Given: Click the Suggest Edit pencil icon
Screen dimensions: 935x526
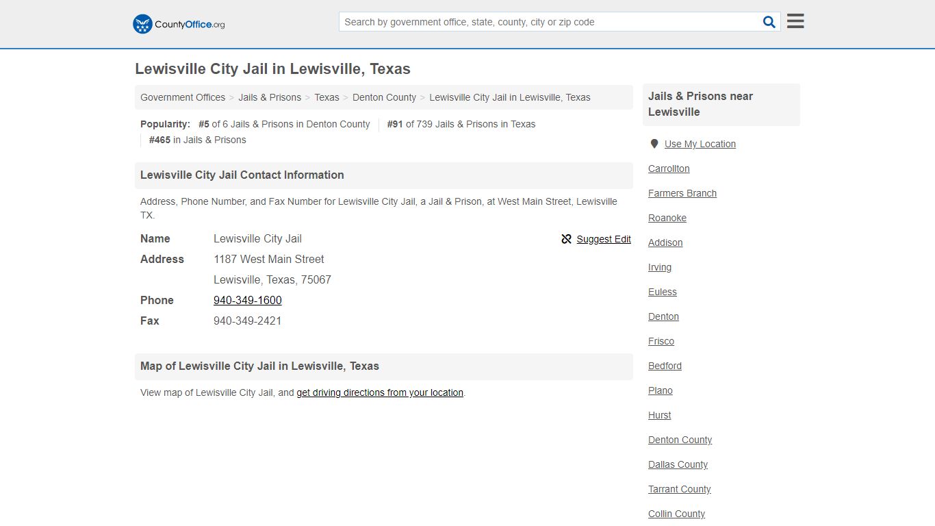Looking at the screenshot, I should (x=566, y=239).
